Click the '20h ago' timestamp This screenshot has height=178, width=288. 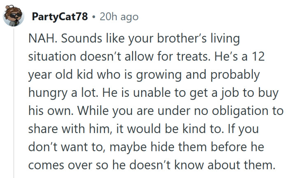(x=119, y=17)
